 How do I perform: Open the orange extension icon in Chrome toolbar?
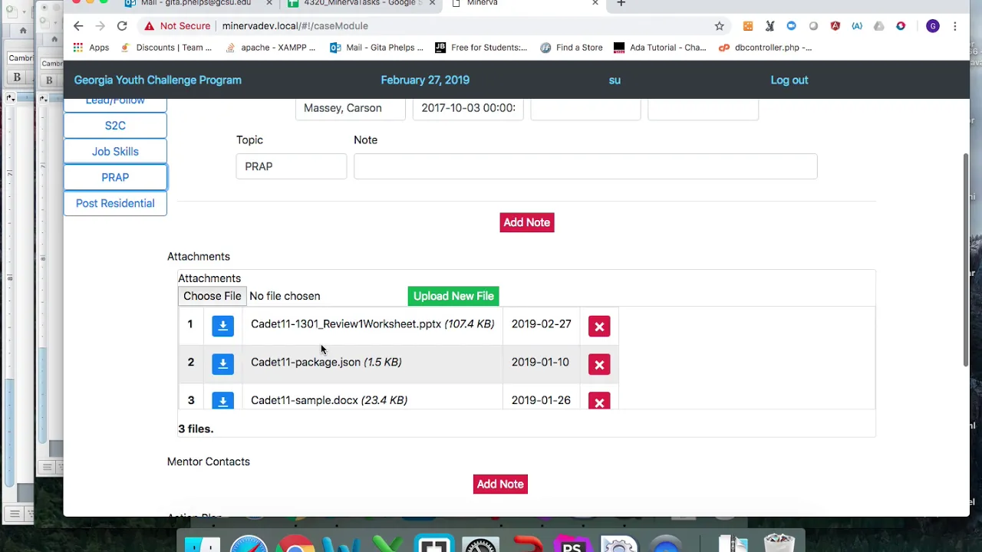748,26
